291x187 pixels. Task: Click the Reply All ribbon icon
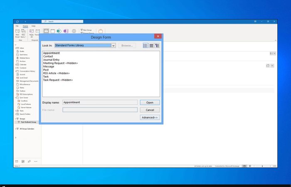click(x=32, y=33)
